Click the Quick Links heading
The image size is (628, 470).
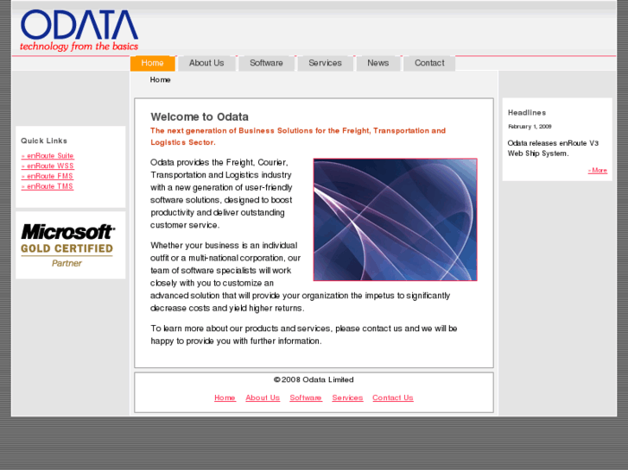click(x=44, y=141)
